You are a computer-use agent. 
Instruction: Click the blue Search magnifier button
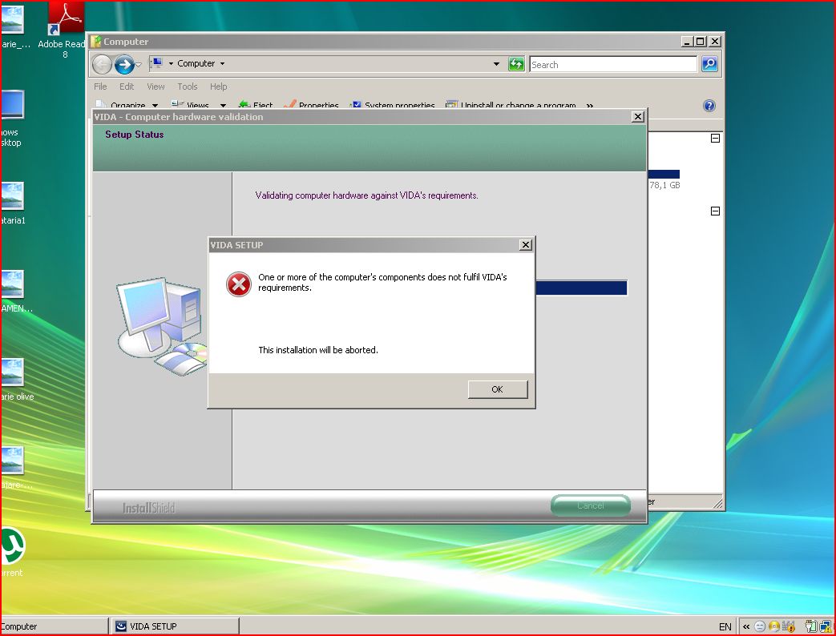click(x=709, y=64)
